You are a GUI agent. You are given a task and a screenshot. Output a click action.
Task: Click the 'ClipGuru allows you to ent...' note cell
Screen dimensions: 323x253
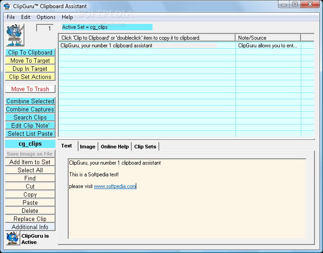[268, 46]
